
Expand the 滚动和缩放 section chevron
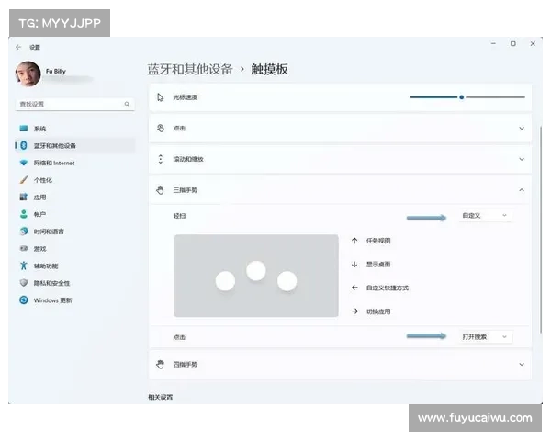point(522,159)
